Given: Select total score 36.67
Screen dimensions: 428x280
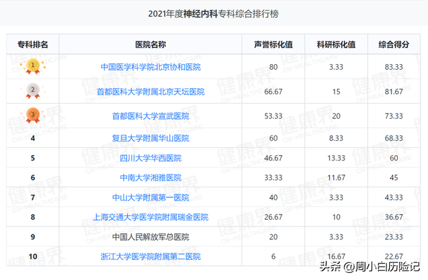Looking at the screenshot, I should click(x=394, y=217).
